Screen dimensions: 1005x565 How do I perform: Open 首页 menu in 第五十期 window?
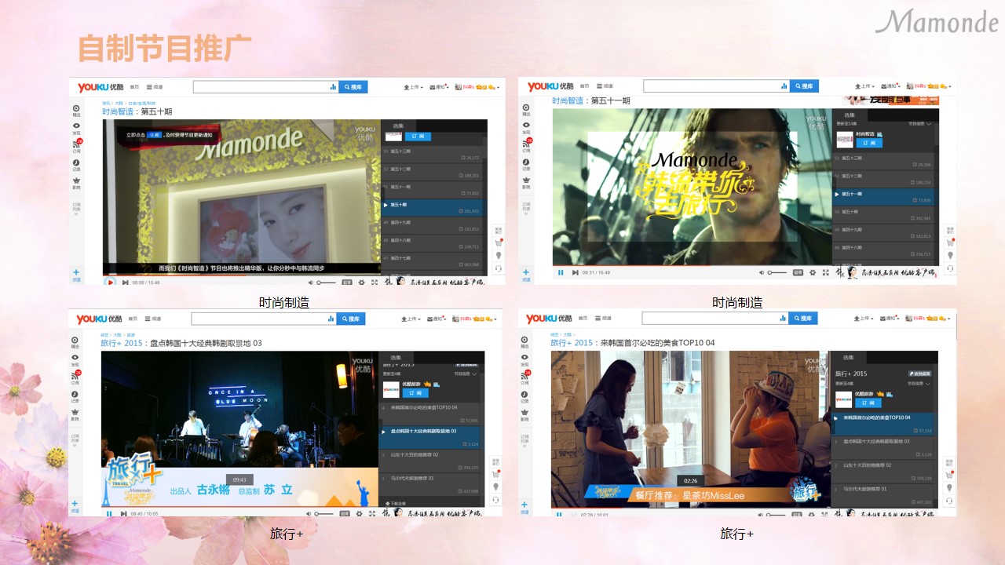click(134, 87)
